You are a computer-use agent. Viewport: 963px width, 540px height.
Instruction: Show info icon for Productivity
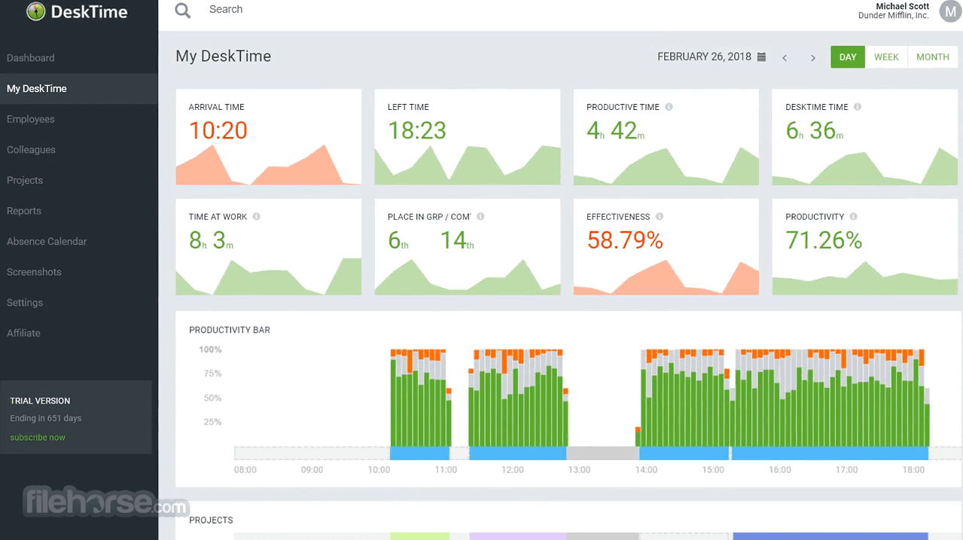tap(853, 217)
